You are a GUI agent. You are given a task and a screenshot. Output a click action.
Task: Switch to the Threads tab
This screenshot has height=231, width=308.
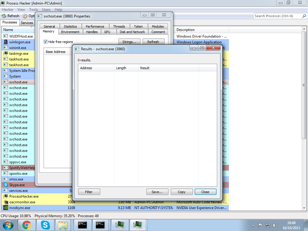(x=119, y=26)
